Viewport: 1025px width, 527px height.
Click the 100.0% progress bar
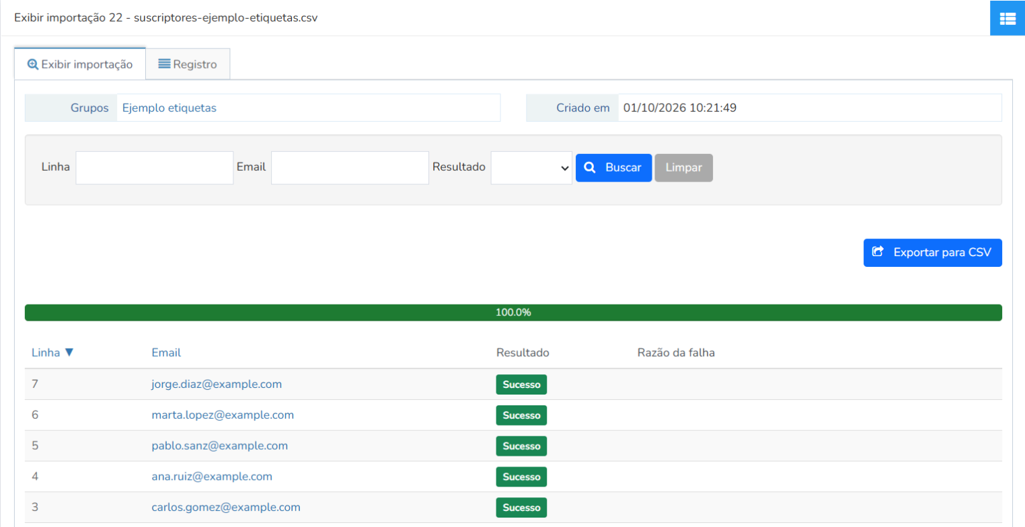513,313
